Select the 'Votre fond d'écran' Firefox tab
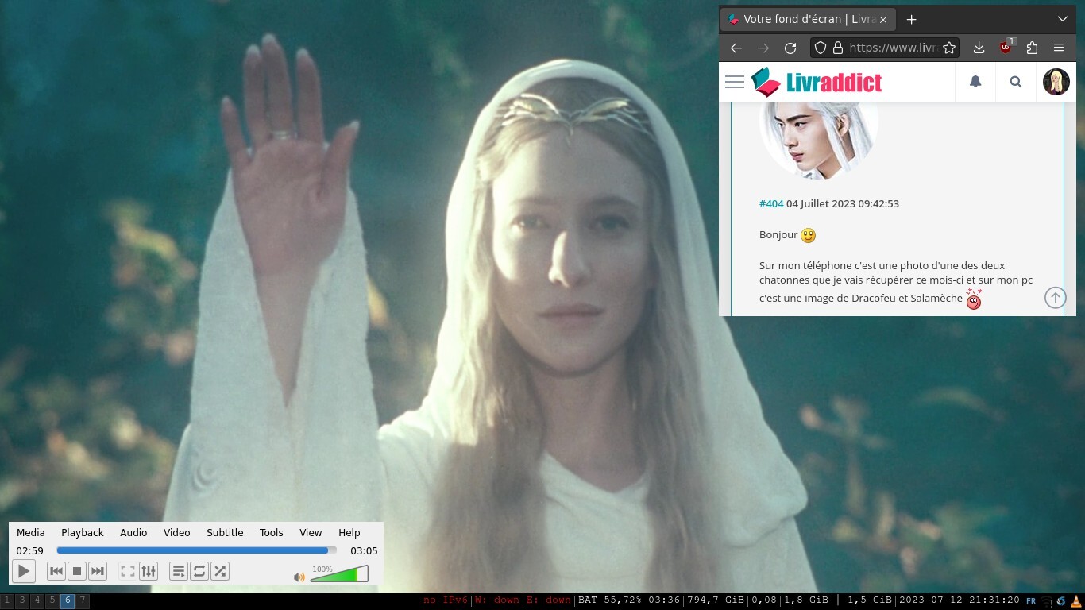 [808, 19]
